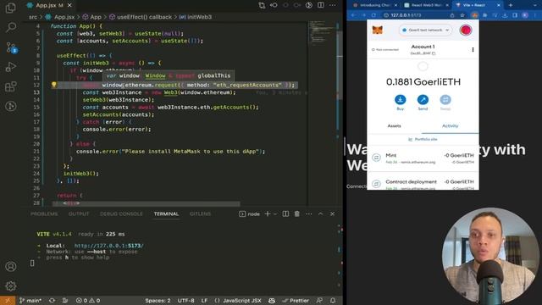Image resolution: width=542 pixels, height=305 pixels.
Task: Click the compare changes icon in the editor toolbar
Action: click(262, 5)
